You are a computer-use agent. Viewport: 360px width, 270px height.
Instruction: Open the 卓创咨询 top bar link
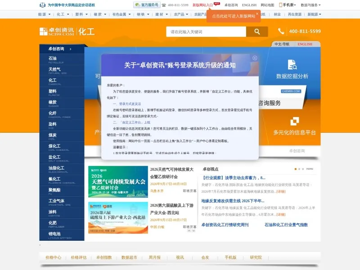(231, 5)
